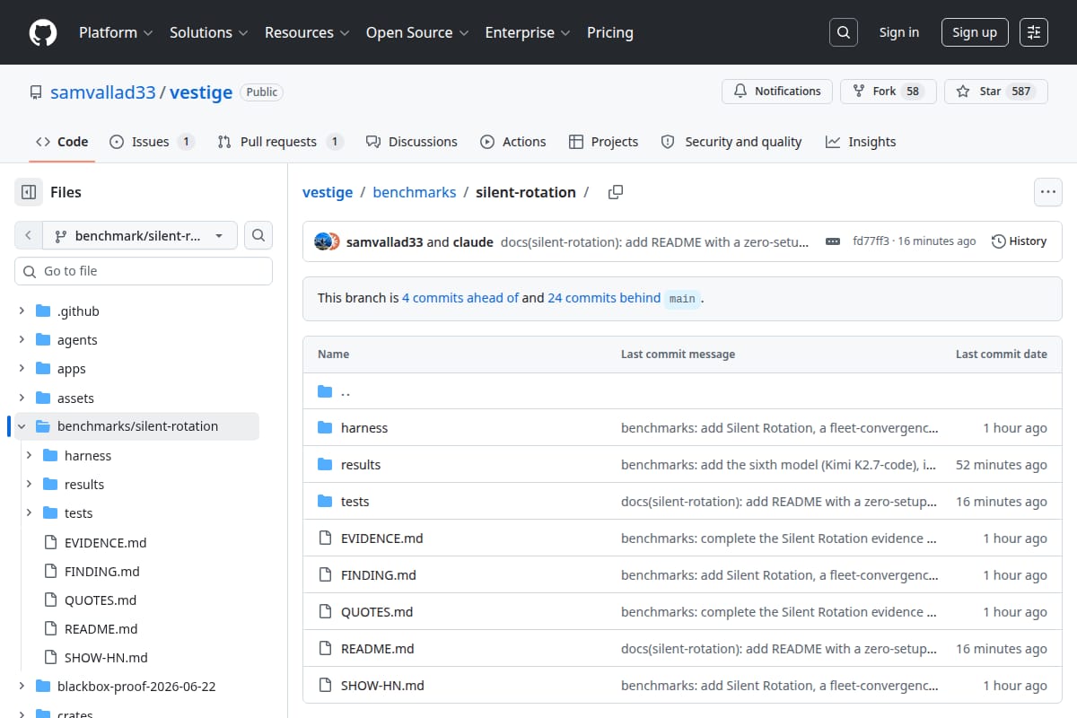Collapse the benchmarks/silent-rotation folder in tree
The image size is (1077, 718).
tap(22, 426)
